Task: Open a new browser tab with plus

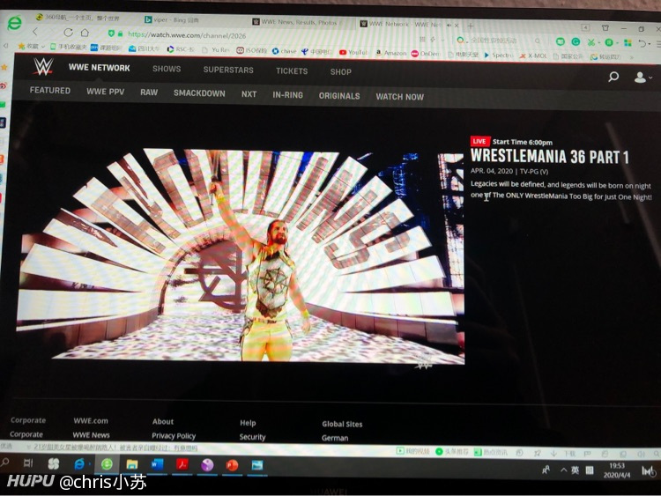Action: [471, 26]
